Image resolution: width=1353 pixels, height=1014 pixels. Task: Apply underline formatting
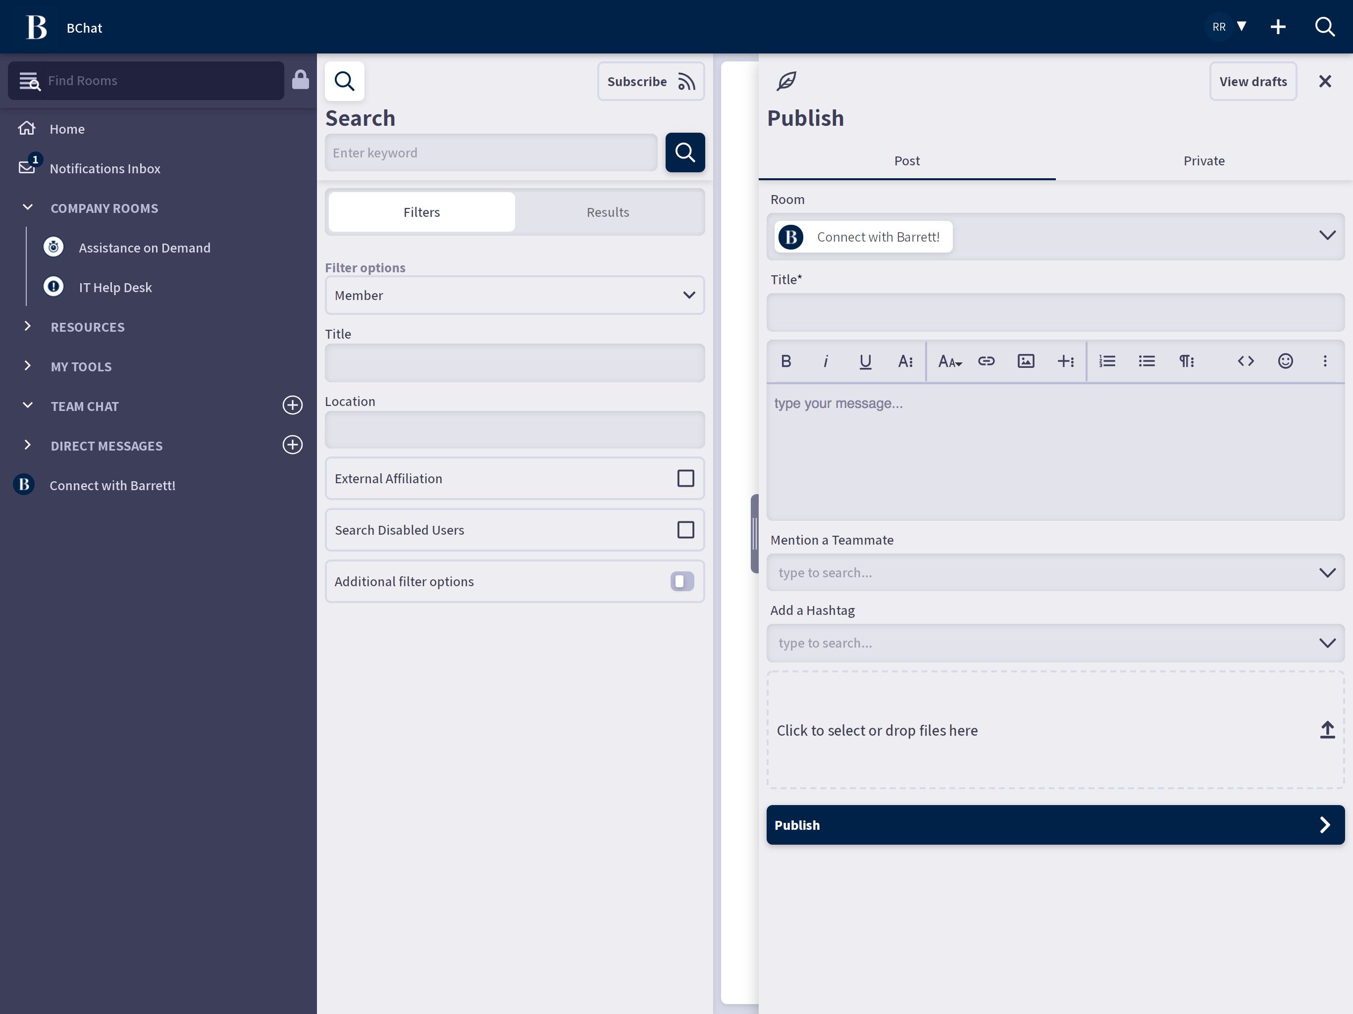pos(865,361)
